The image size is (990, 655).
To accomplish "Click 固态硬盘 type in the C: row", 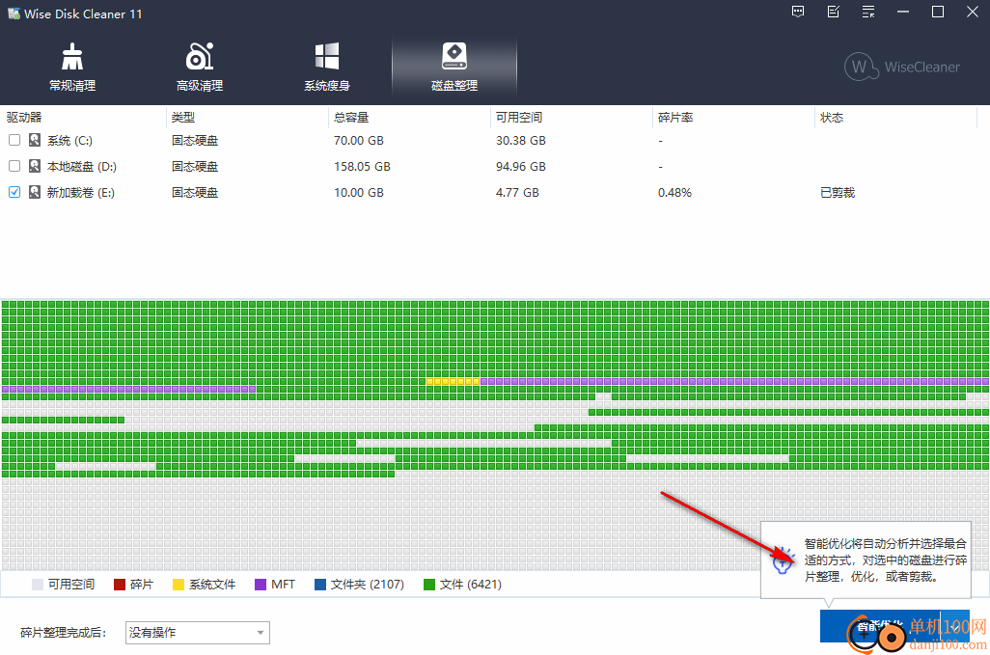I will click(x=195, y=140).
